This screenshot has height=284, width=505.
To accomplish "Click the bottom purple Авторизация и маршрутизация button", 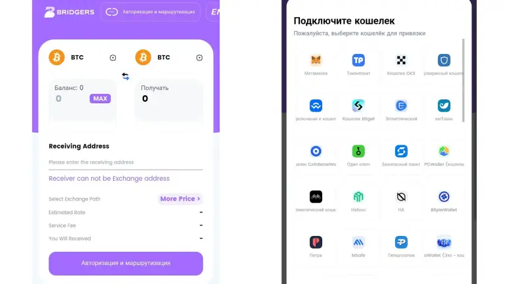I will 126,264.
